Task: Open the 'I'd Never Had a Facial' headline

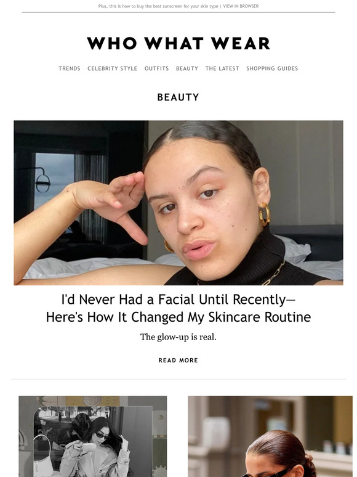Action: coord(178,300)
